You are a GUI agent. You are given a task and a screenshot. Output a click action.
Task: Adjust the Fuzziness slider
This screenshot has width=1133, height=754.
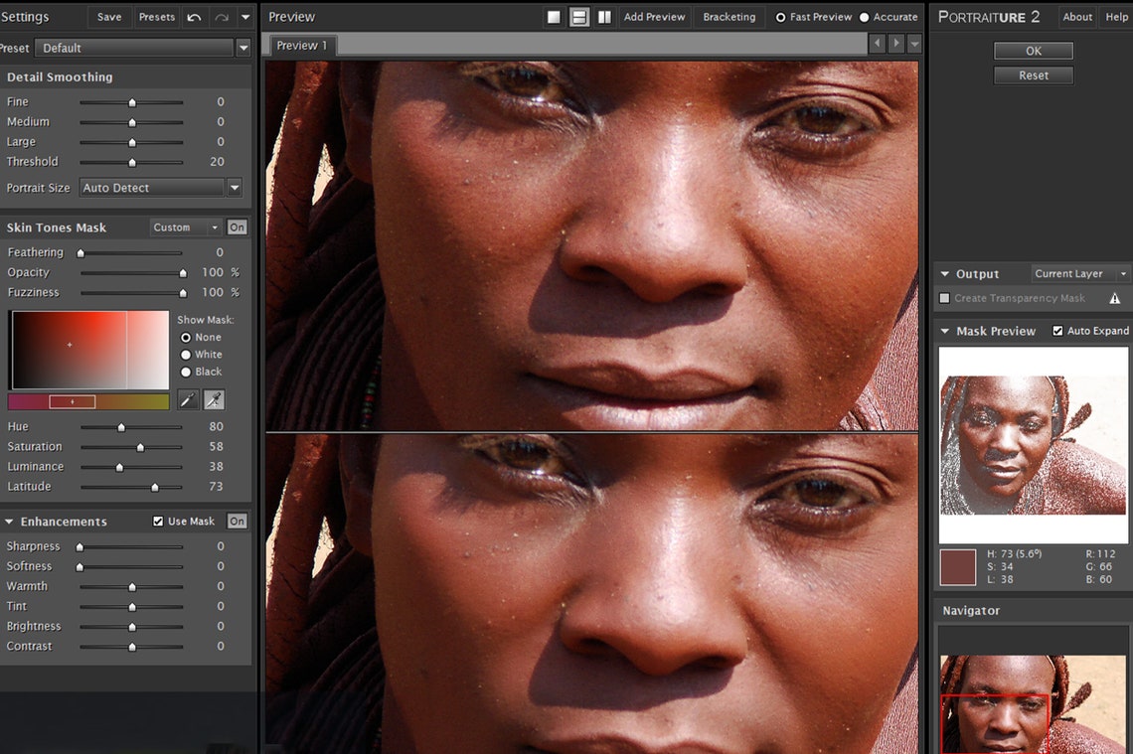pos(132,293)
